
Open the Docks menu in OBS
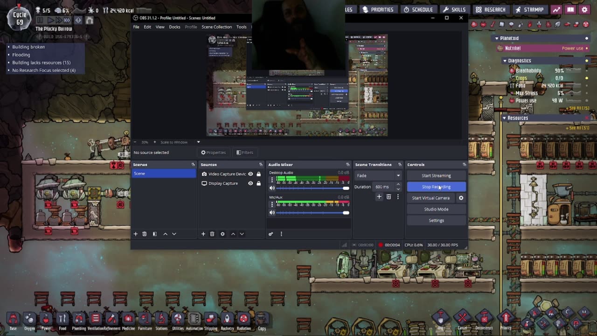click(174, 27)
